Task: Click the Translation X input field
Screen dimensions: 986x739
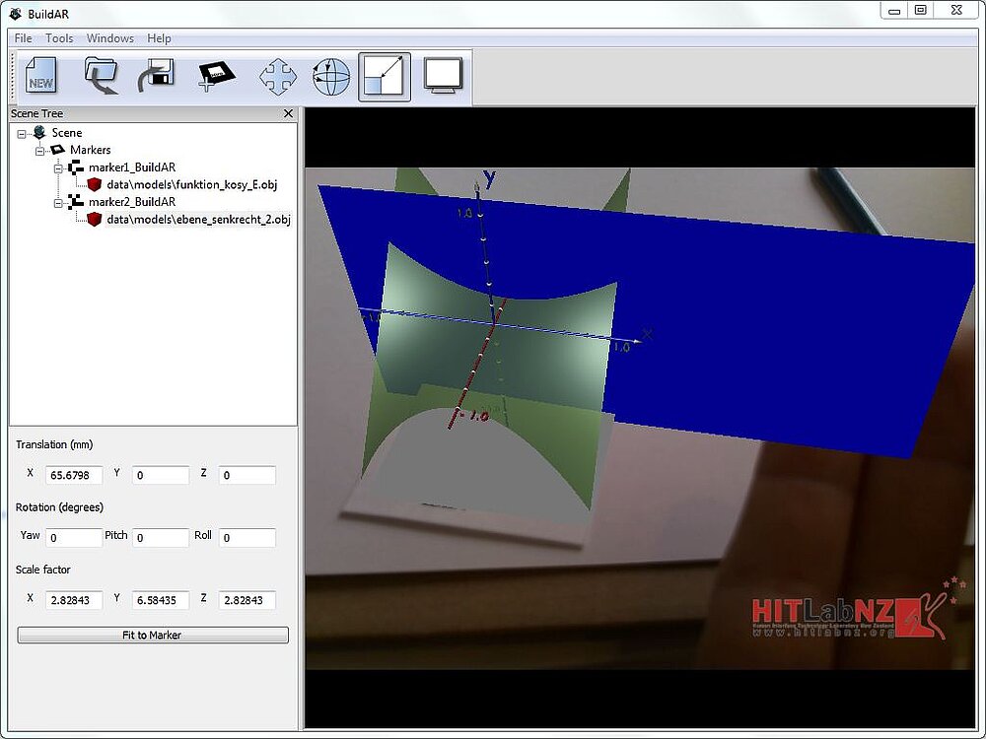Action: [x=74, y=475]
